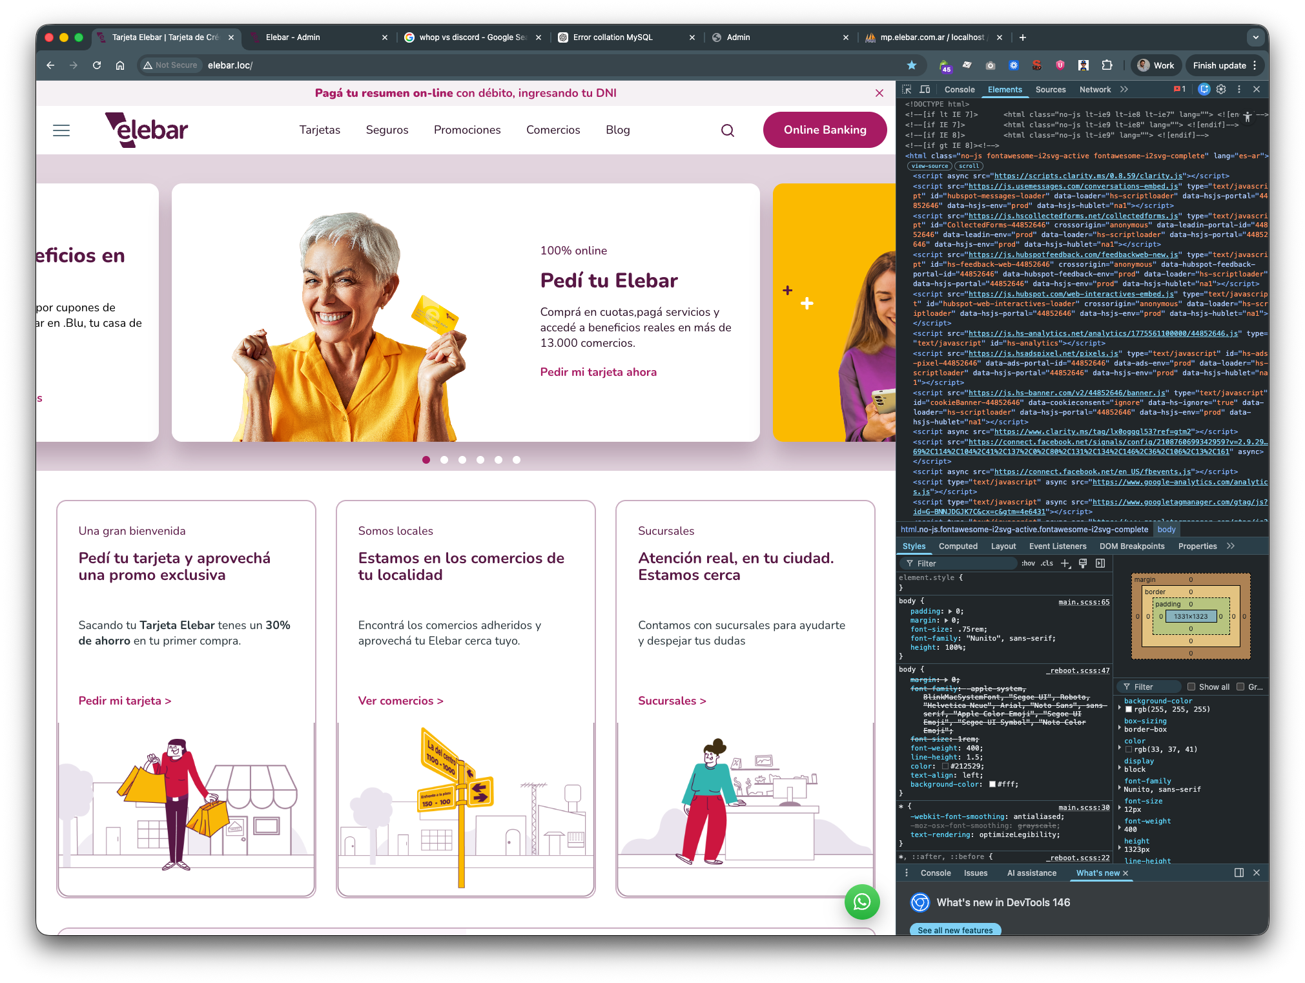1305x983 pixels.
Task: Open the Computed styles tab
Action: tap(958, 546)
